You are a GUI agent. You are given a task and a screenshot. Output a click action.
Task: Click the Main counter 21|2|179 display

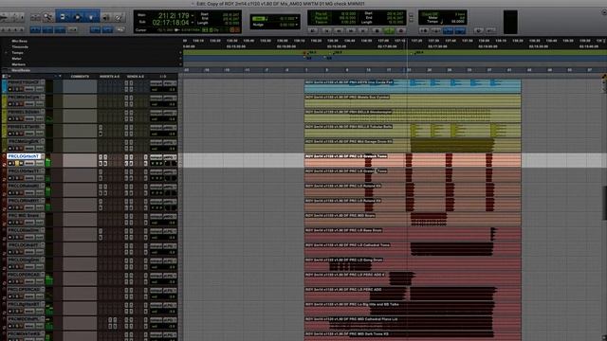coord(174,16)
